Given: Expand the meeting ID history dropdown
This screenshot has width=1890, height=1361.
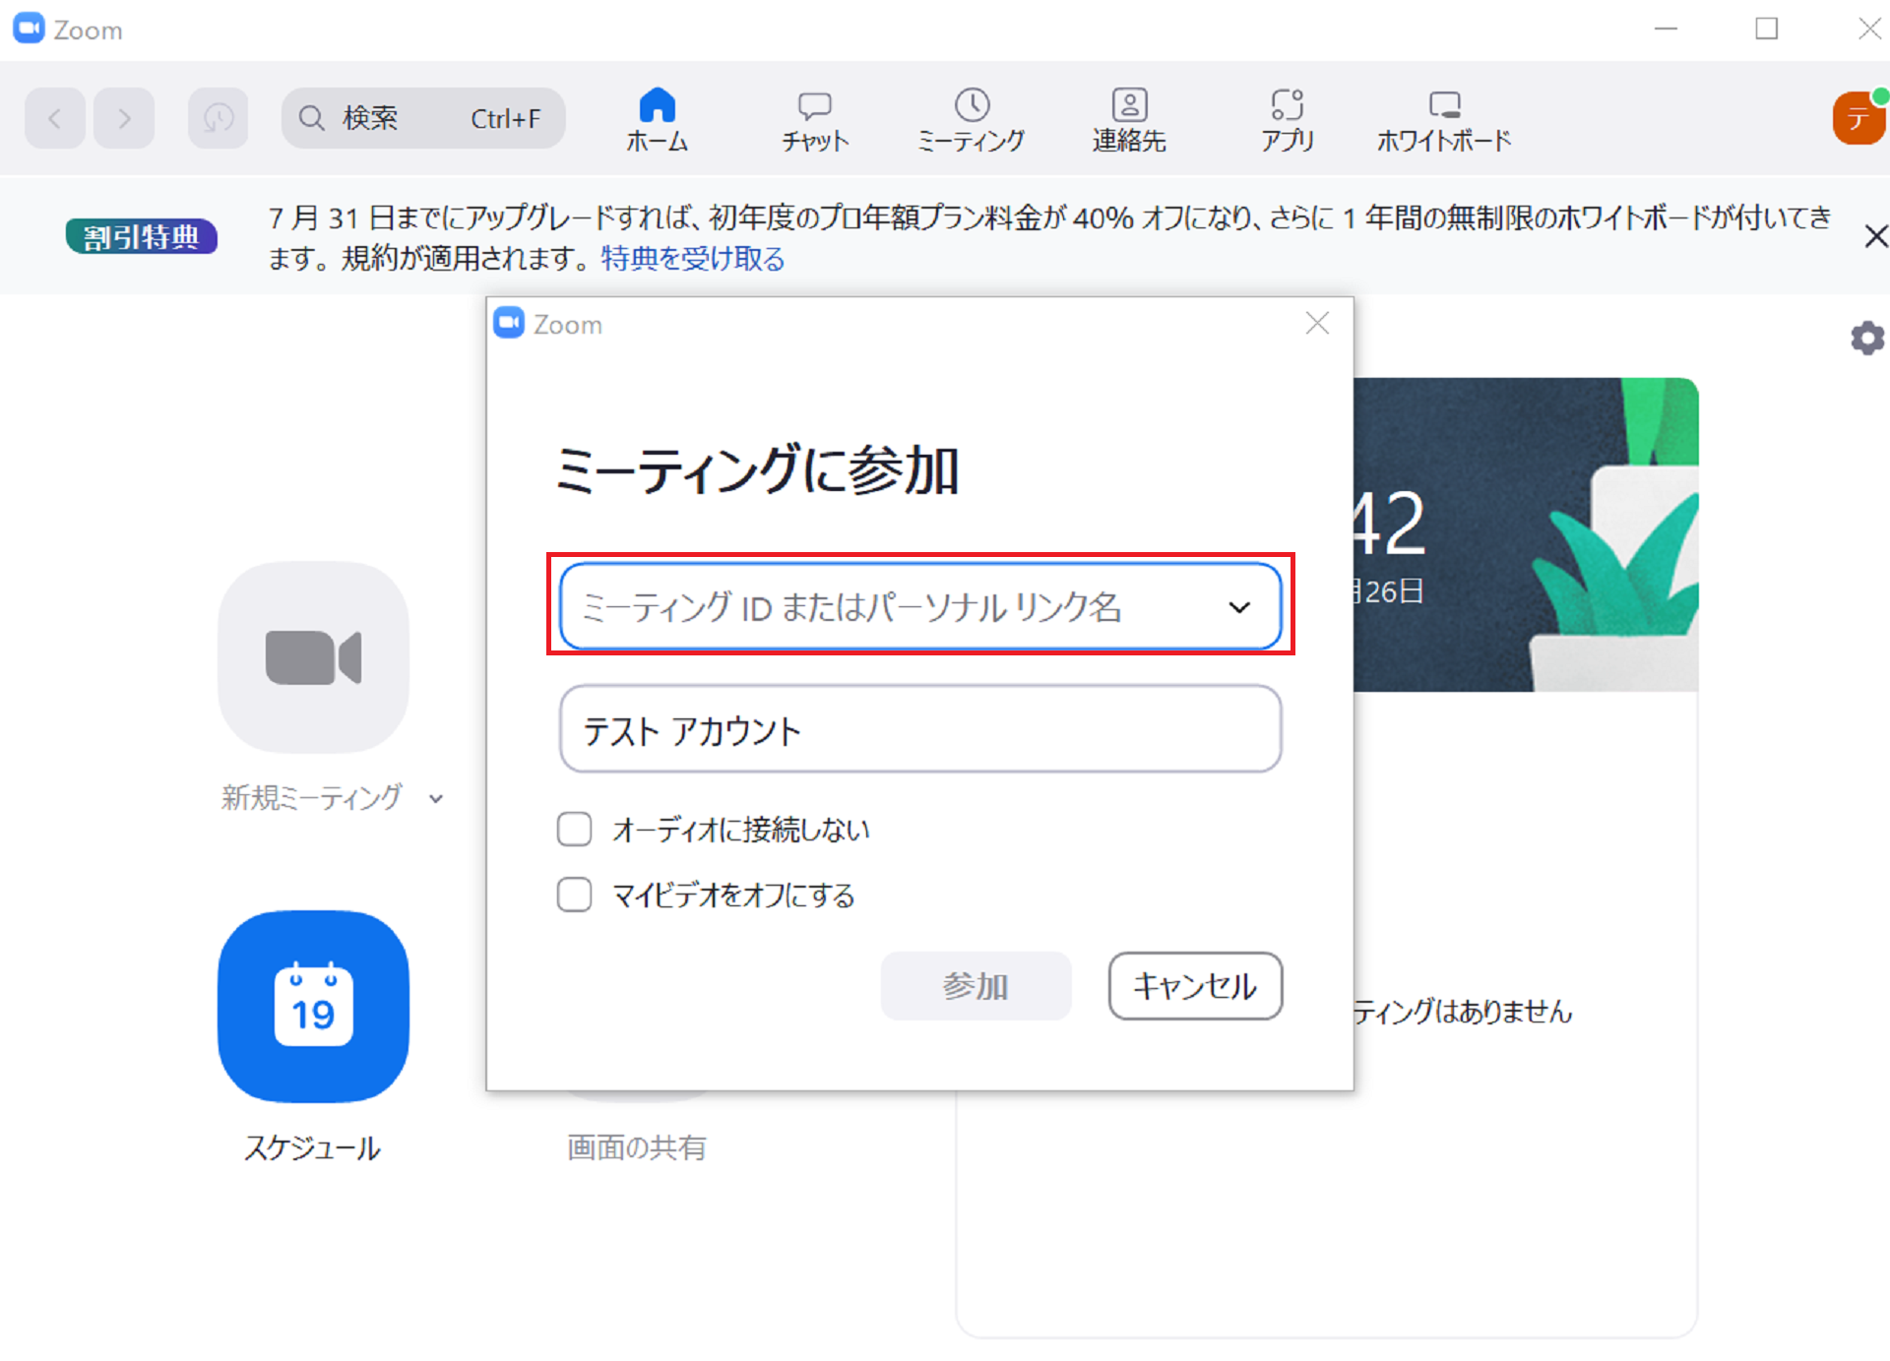Looking at the screenshot, I should click(1238, 607).
